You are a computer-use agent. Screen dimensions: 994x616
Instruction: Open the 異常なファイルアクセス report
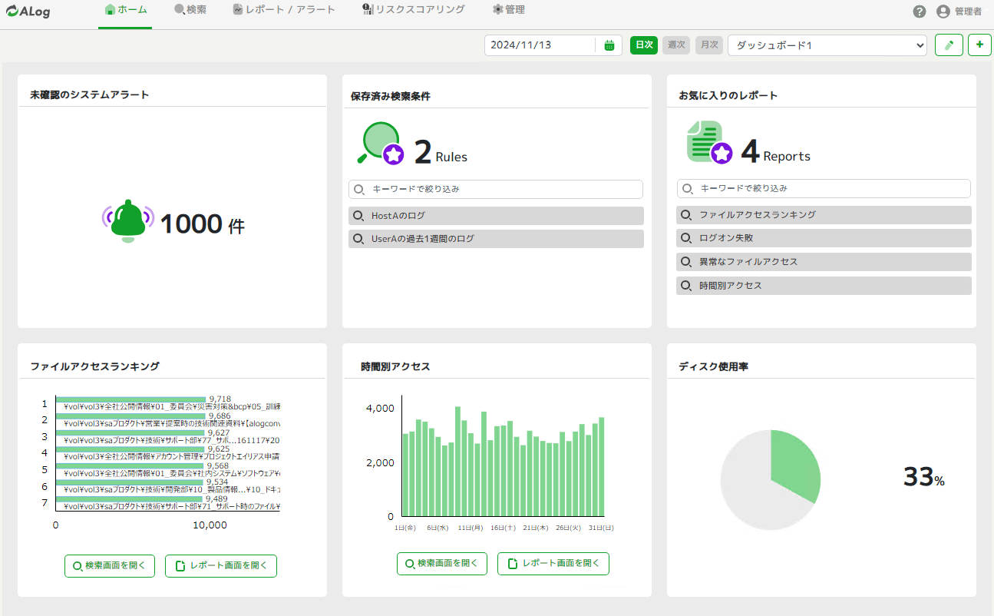pos(824,262)
